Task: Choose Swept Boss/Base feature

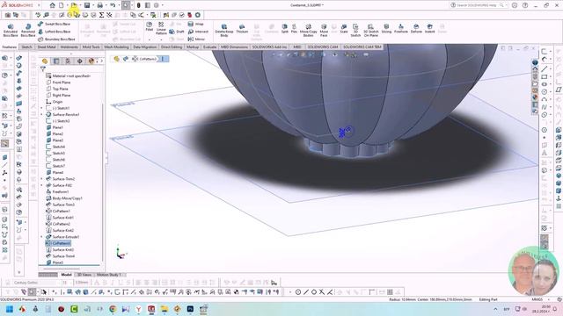Action: click(54, 24)
